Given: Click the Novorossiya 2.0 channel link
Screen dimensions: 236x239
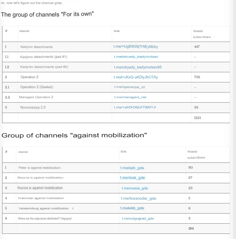Looking at the screenshot, I should pos(135,107).
